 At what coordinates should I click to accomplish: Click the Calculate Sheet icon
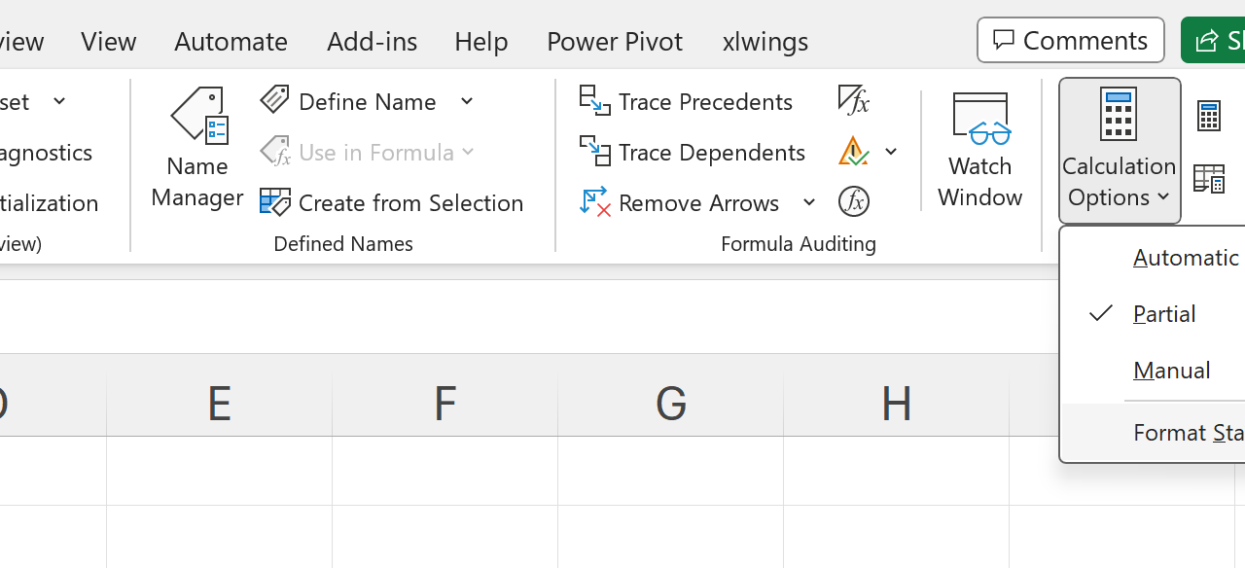click(x=1209, y=179)
